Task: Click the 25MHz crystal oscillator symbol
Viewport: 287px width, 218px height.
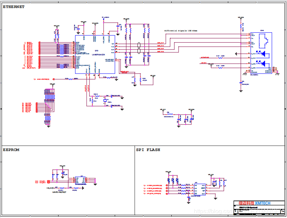Action: click(105, 100)
